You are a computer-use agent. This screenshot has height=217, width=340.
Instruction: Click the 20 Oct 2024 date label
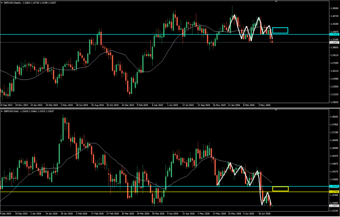point(113,105)
